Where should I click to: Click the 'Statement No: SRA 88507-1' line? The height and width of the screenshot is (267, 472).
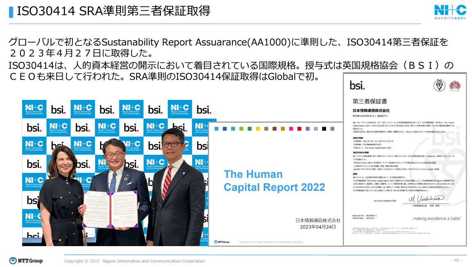(365, 215)
